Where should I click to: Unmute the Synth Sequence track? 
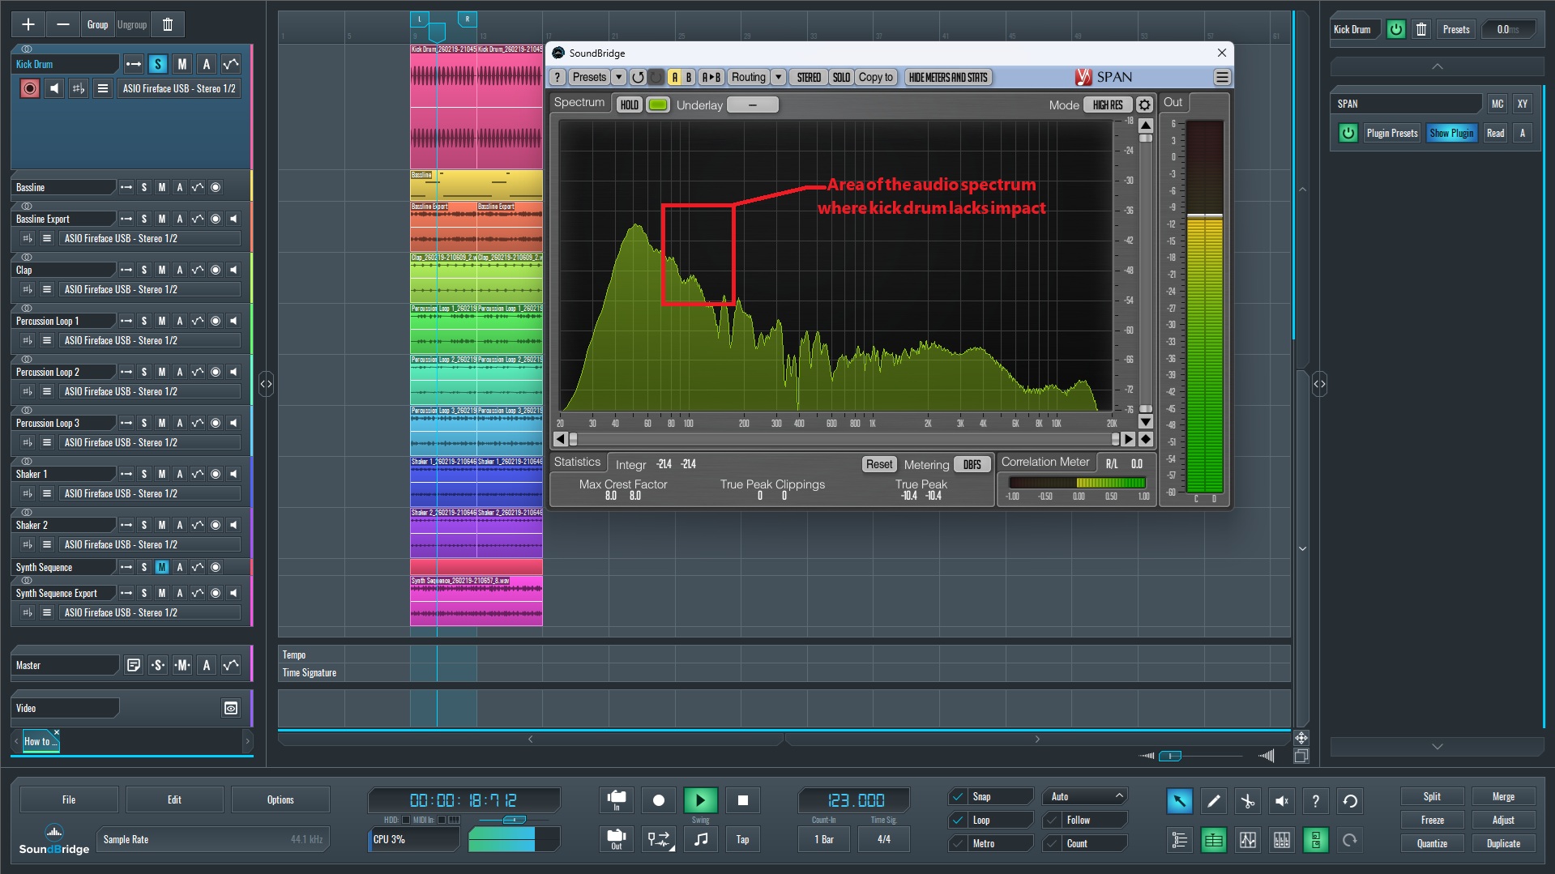tap(162, 567)
